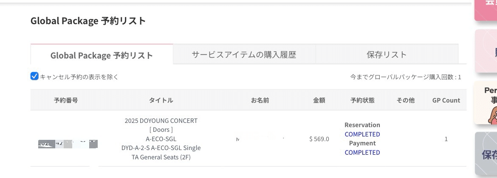The image size is (497, 178).
Task: Click the 予約状態 column header
Action: click(x=362, y=100)
